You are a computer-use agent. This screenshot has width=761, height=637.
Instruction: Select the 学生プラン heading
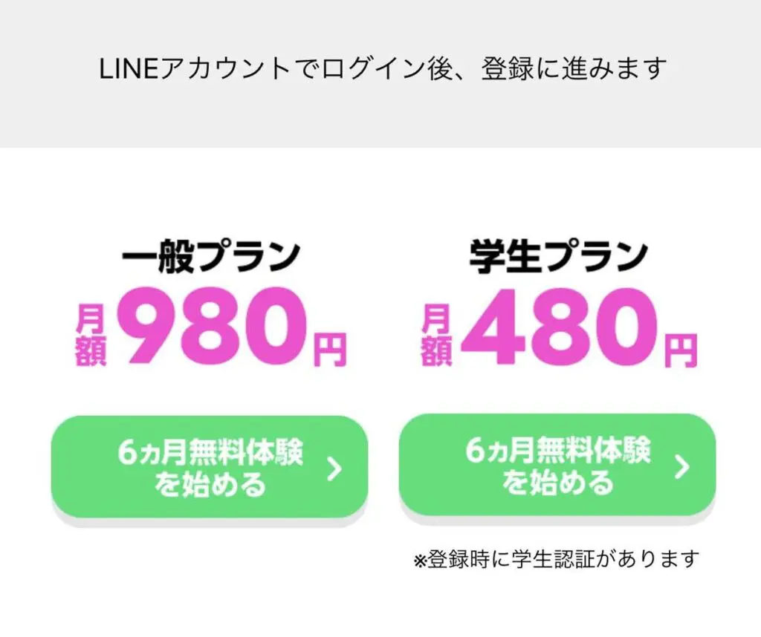coord(558,256)
